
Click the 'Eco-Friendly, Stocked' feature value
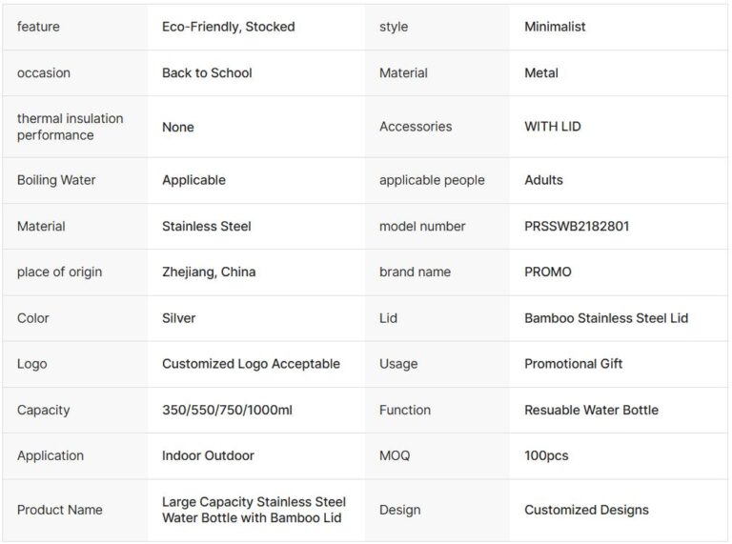coord(228,27)
